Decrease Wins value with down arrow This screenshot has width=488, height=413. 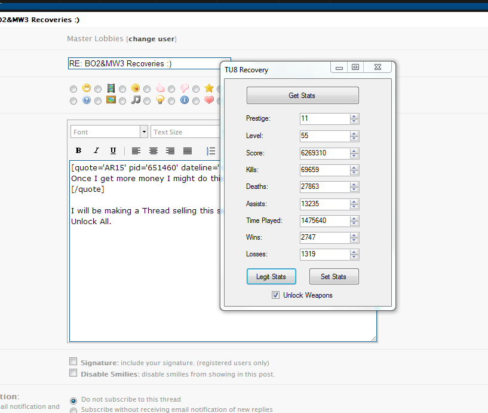tap(354, 240)
